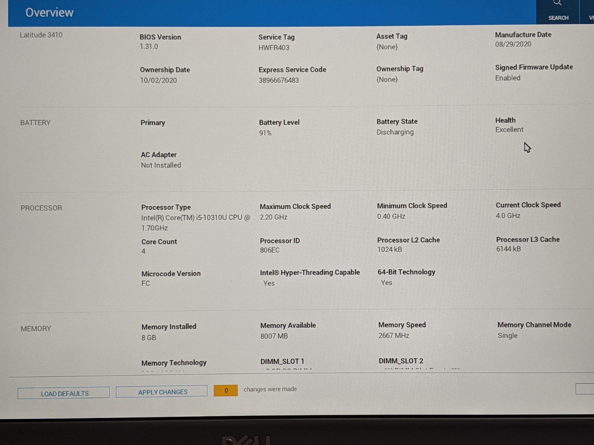
Task: Select Express Service Code 38966676483
Action: (x=279, y=80)
